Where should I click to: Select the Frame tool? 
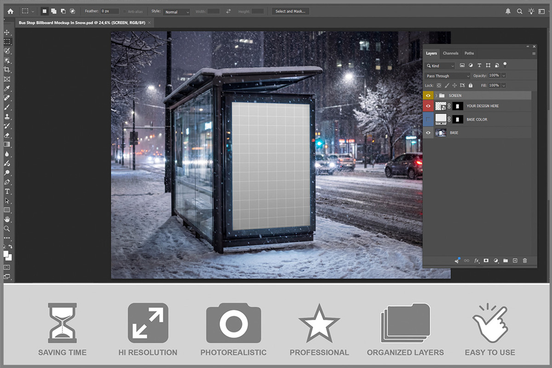pyautogui.click(x=7, y=79)
